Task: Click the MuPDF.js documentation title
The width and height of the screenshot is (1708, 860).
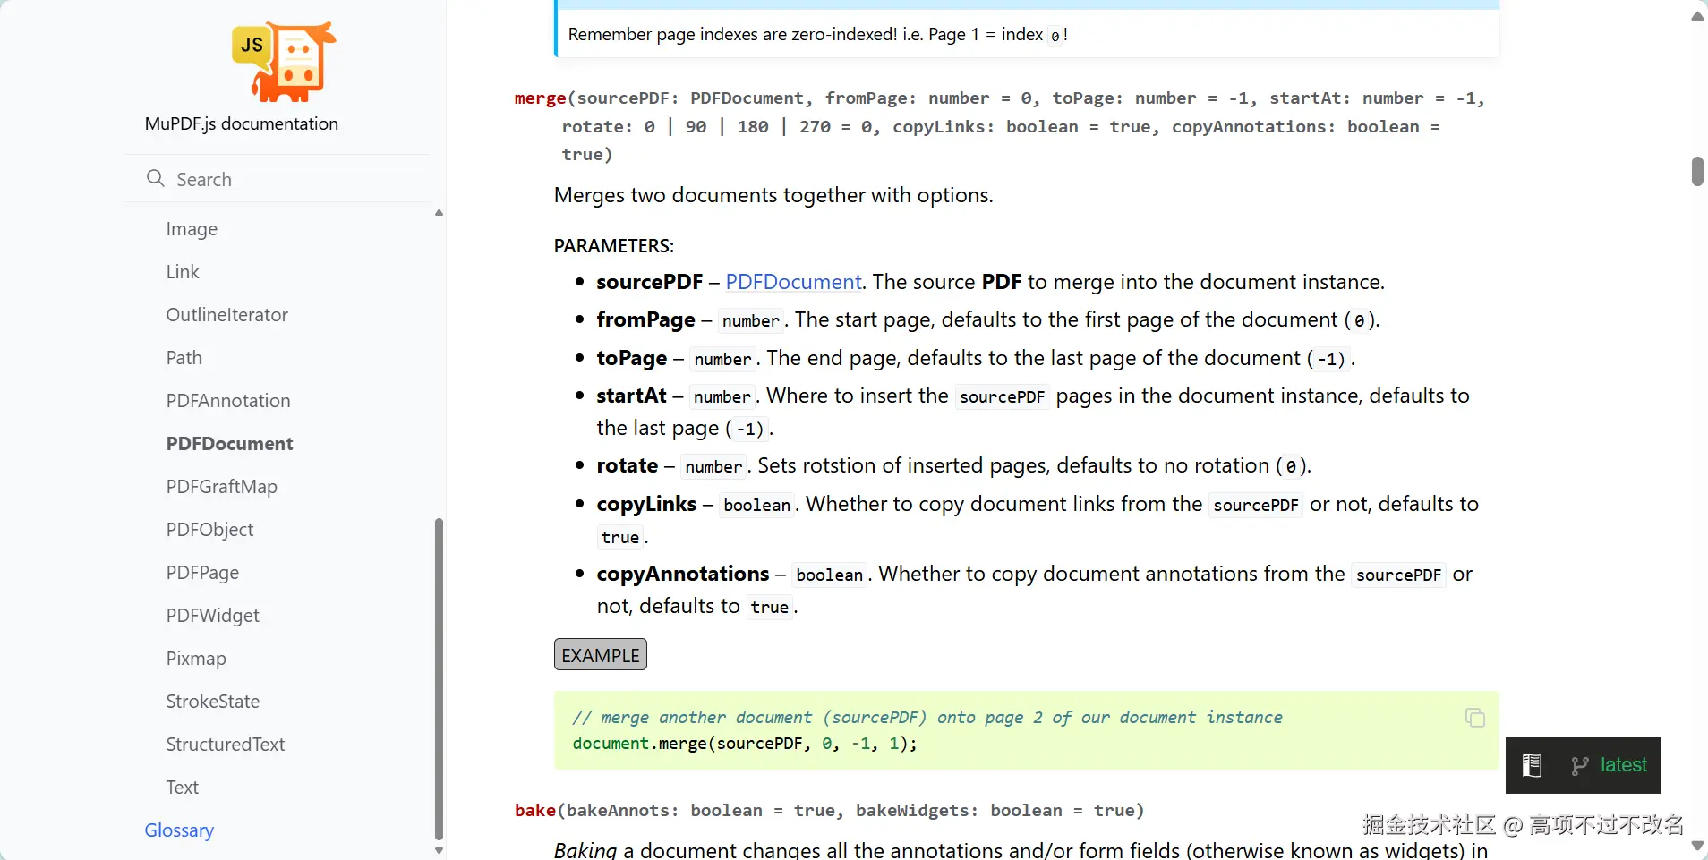Action: [x=242, y=123]
